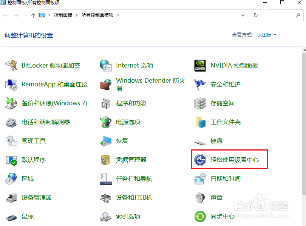This screenshot has width=306, height=226.
Task: Open 日期和时间 text link
Action: point(226,179)
